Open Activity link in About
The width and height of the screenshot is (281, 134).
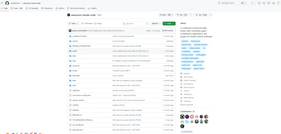click(x=185, y=91)
